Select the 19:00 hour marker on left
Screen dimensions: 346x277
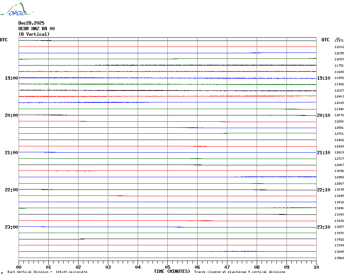point(11,78)
